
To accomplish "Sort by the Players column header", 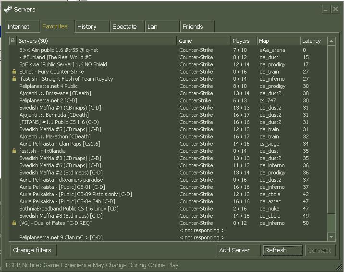I will point(244,41).
